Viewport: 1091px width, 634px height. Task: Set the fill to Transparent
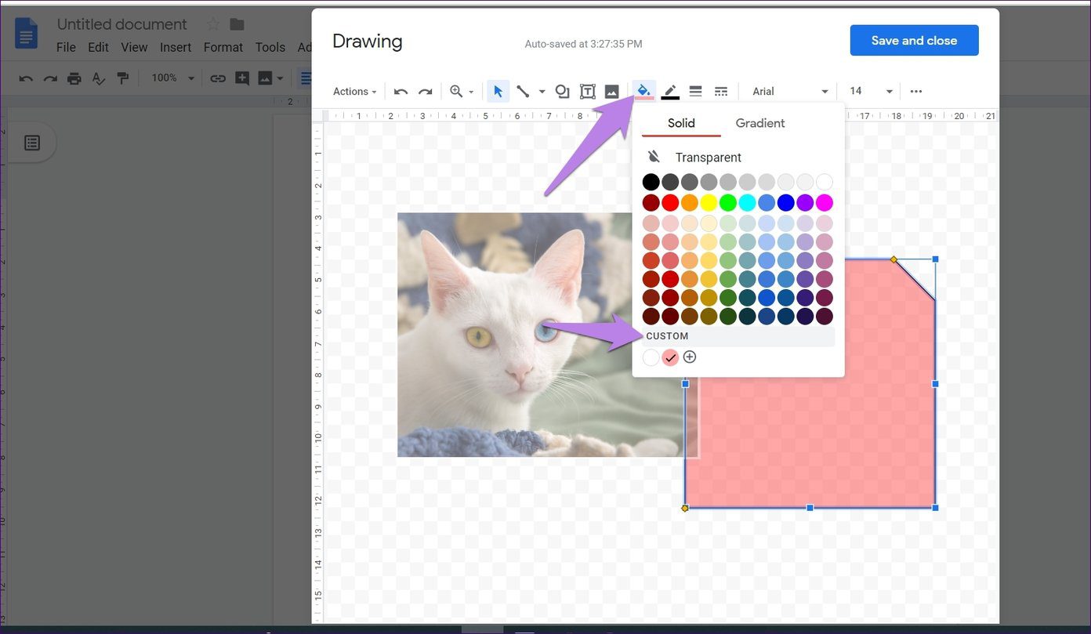pyautogui.click(x=693, y=158)
